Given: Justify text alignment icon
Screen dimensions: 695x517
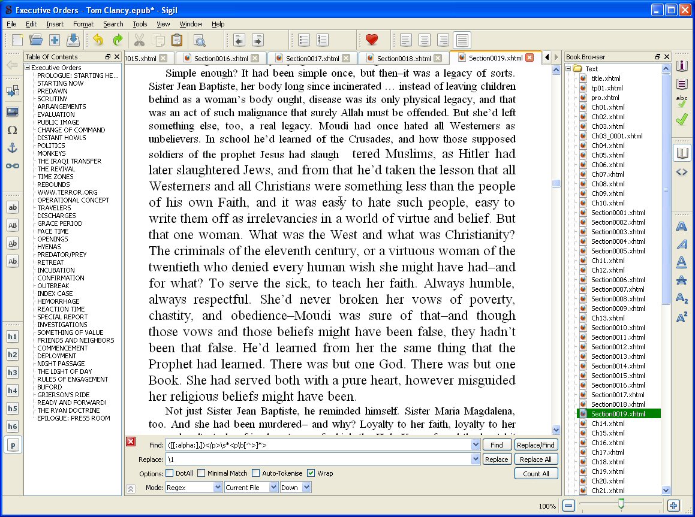Looking at the screenshot, I should (462, 40).
